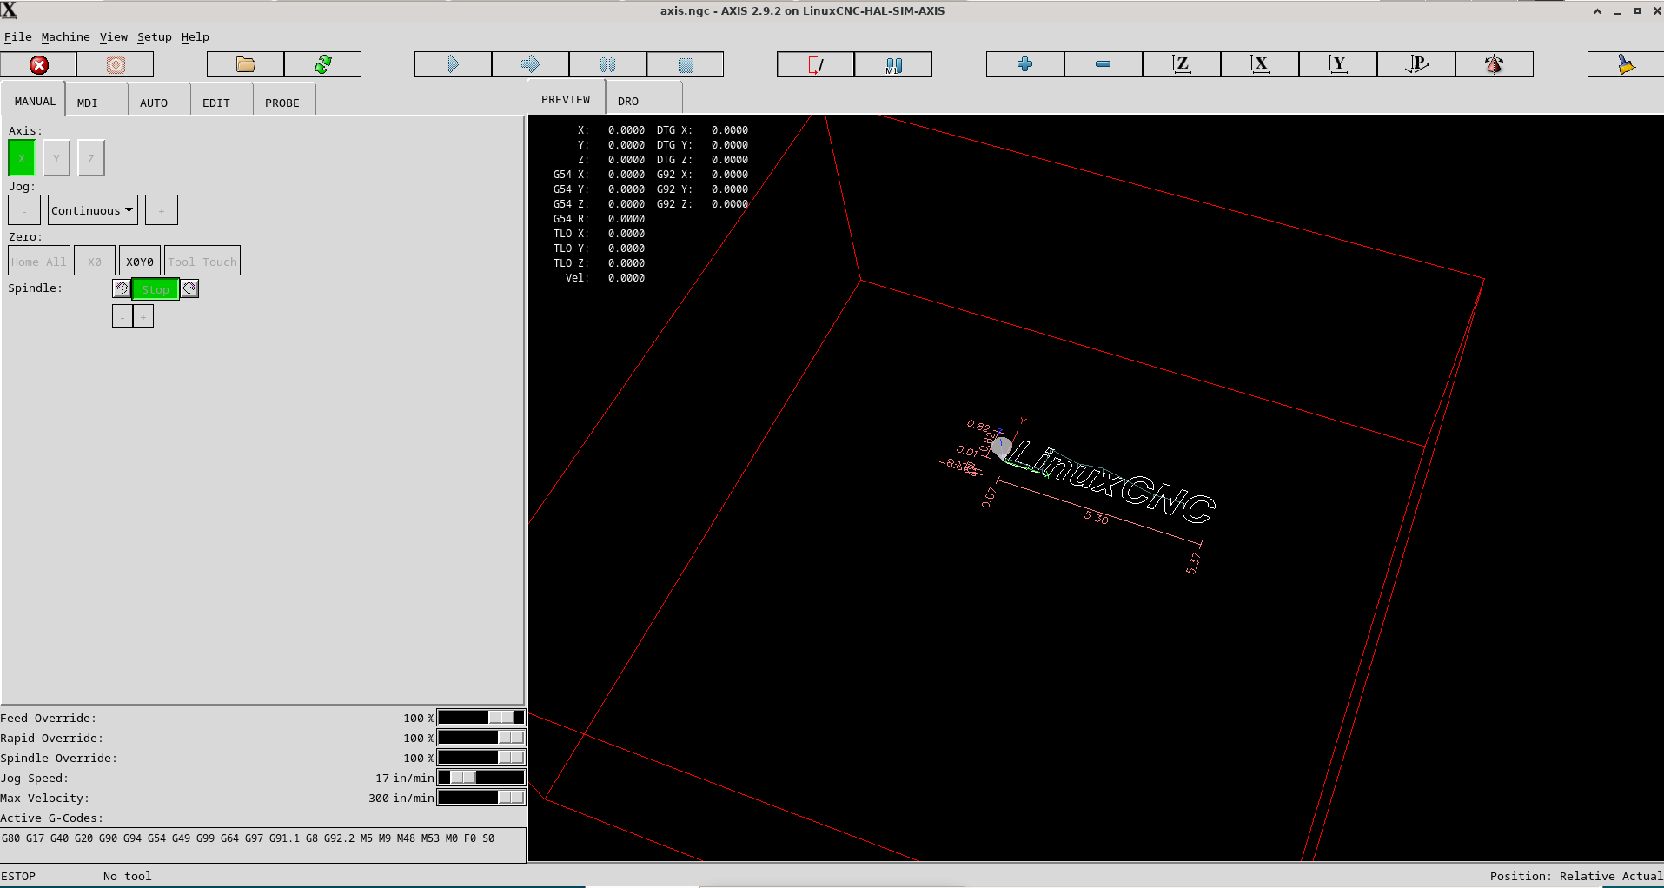Image resolution: width=1664 pixels, height=888 pixels.
Task: Select the Z axis radio button
Action: pyautogui.click(x=91, y=159)
